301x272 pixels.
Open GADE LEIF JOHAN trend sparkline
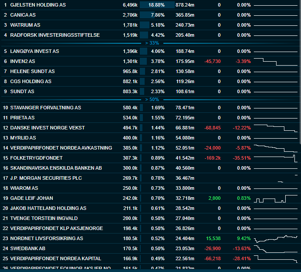point(276,199)
